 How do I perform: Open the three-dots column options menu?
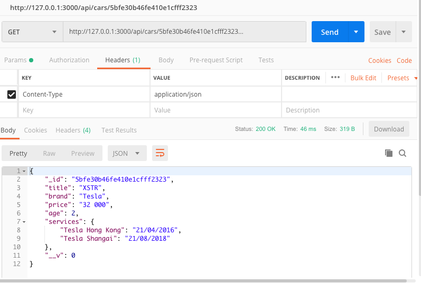(x=335, y=78)
